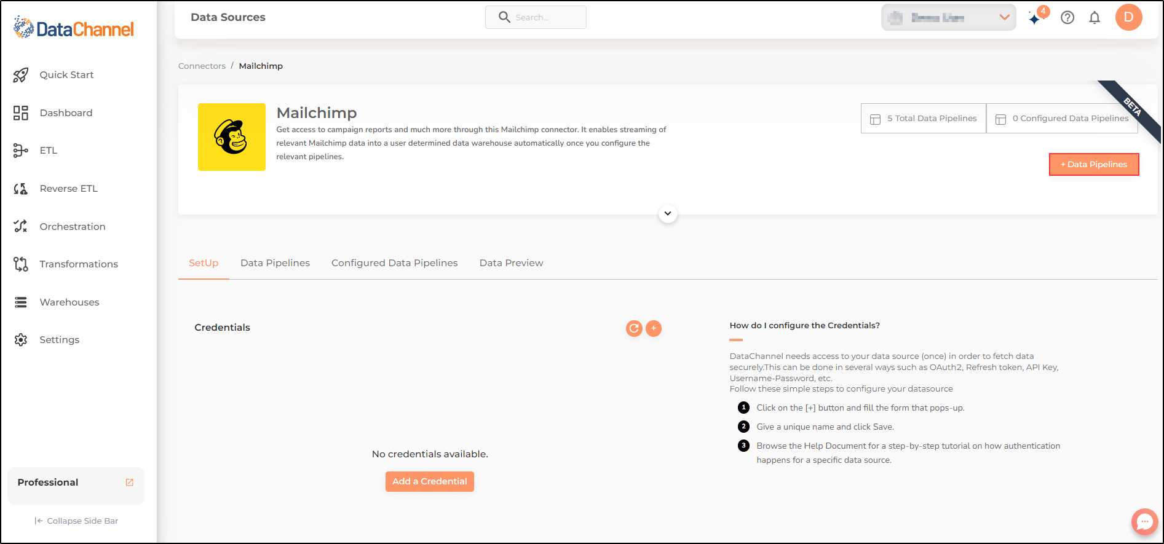Click the + Data Pipelines button
Image resolution: width=1164 pixels, height=544 pixels.
point(1094,164)
